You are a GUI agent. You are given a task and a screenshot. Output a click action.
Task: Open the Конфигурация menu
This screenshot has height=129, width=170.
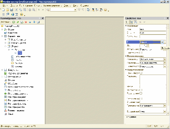click(x=26, y=6)
